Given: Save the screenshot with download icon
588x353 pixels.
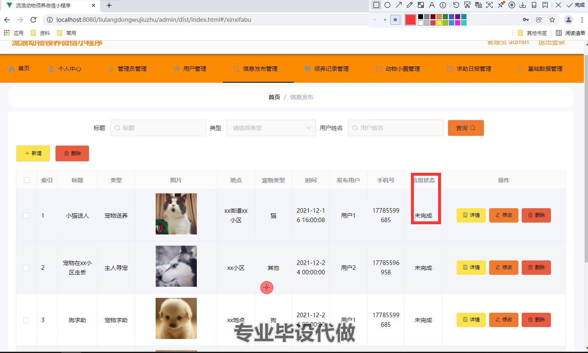Looking at the screenshot, I should (523, 5).
